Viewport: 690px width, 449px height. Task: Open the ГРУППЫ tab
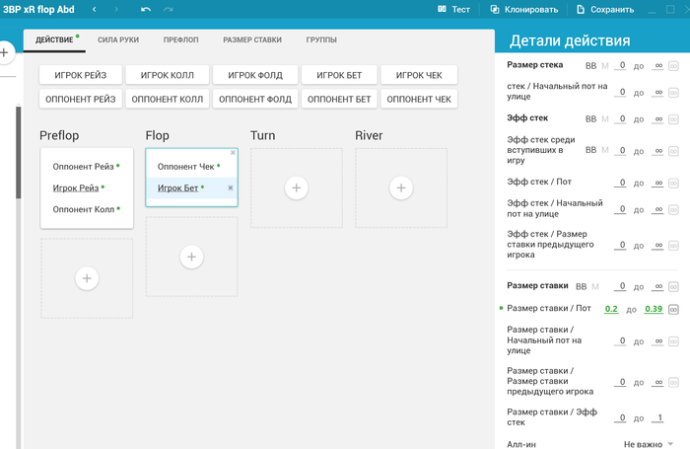pyautogui.click(x=321, y=39)
